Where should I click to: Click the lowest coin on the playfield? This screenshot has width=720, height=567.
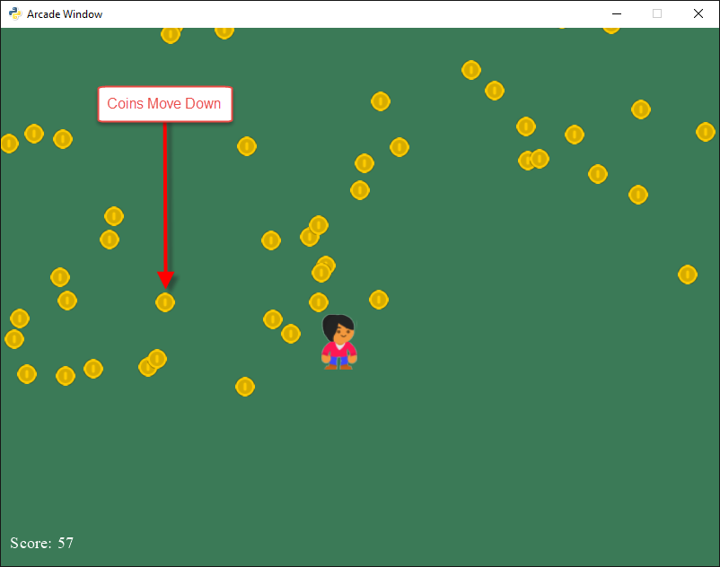click(245, 387)
